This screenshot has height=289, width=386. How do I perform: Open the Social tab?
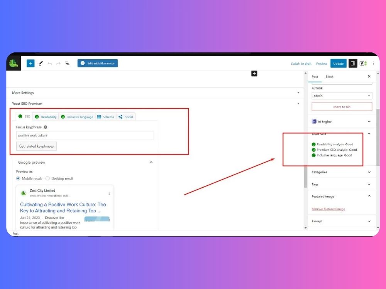click(126, 117)
